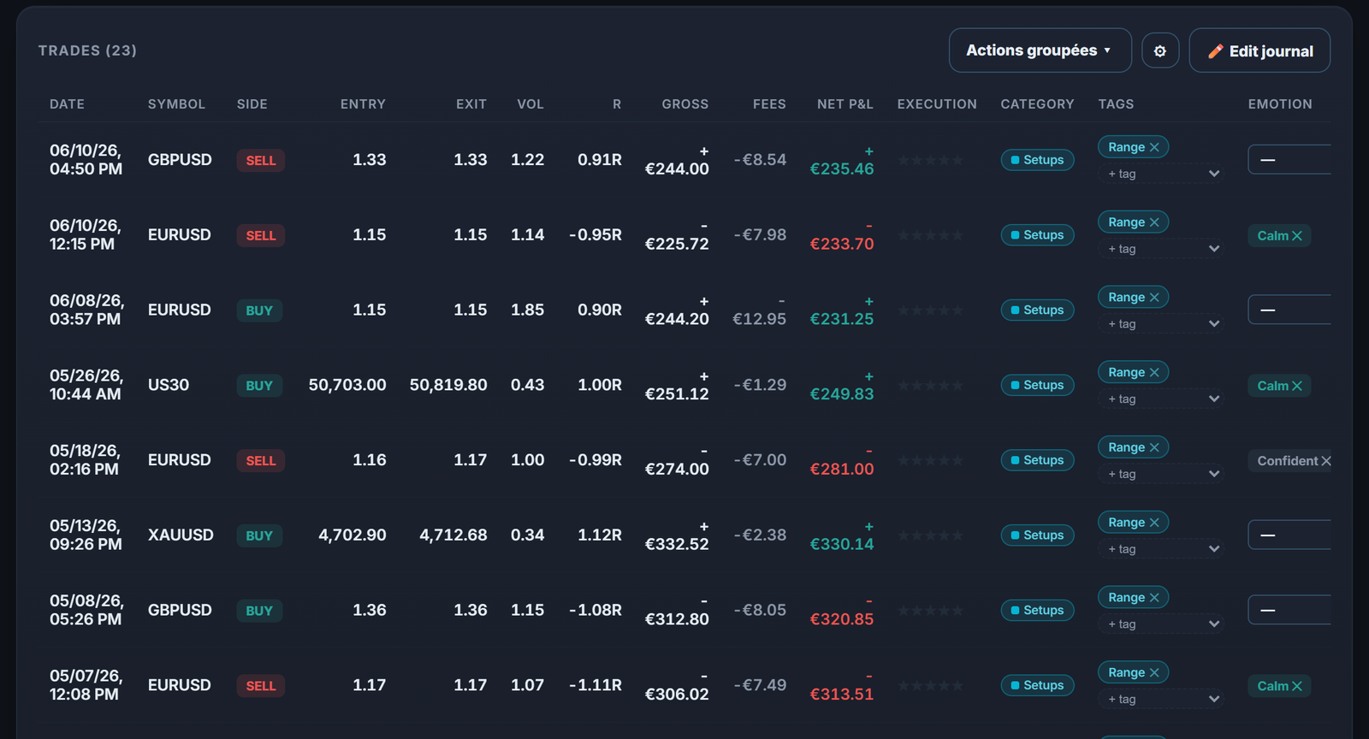Remove Range tag on EURUSD 12:15 PM trade
Screen dimensions: 1369x739
1154,222
